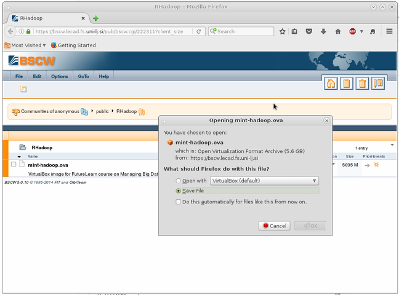The image size is (399, 295).
Task: Select the 'Open with' radio option
Action: [x=179, y=181]
